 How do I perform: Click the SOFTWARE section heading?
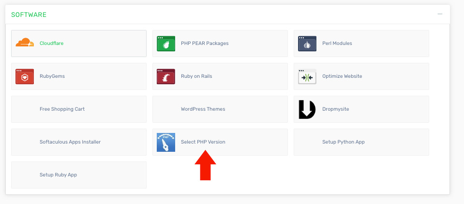29,15
